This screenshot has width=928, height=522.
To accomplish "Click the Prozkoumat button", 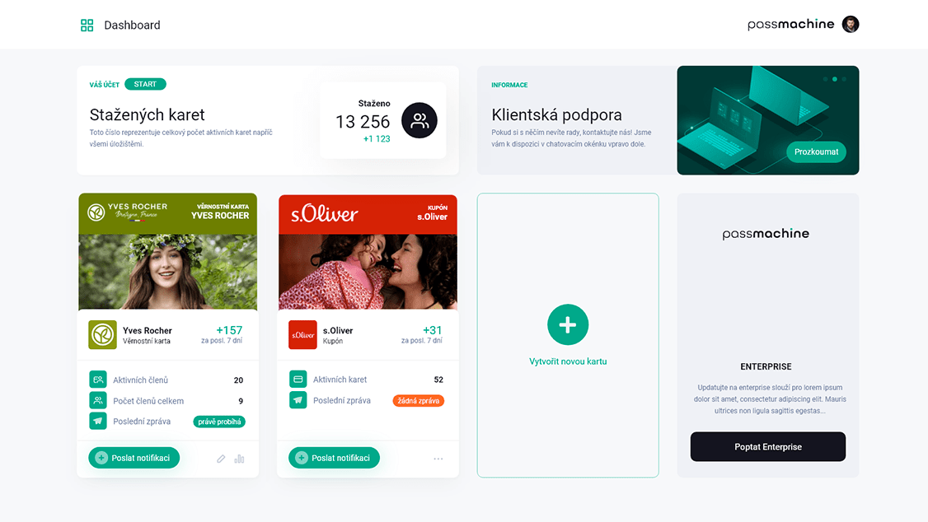I will tap(816, 152).
